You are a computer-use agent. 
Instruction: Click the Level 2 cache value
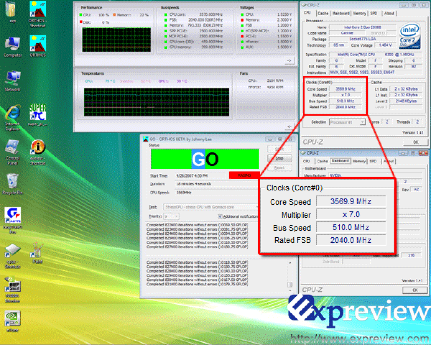pyautogui.click(x=406, y=101)
